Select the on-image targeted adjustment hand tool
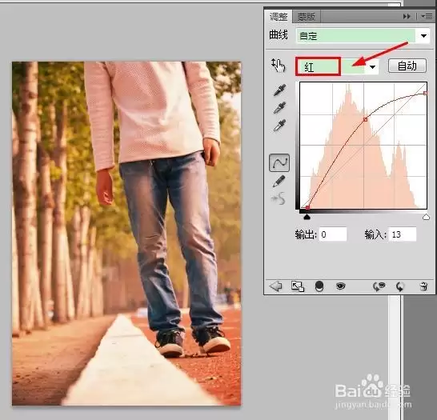This screenshot has width=437, height=420. pyautogui.click(x=279, y=66)
